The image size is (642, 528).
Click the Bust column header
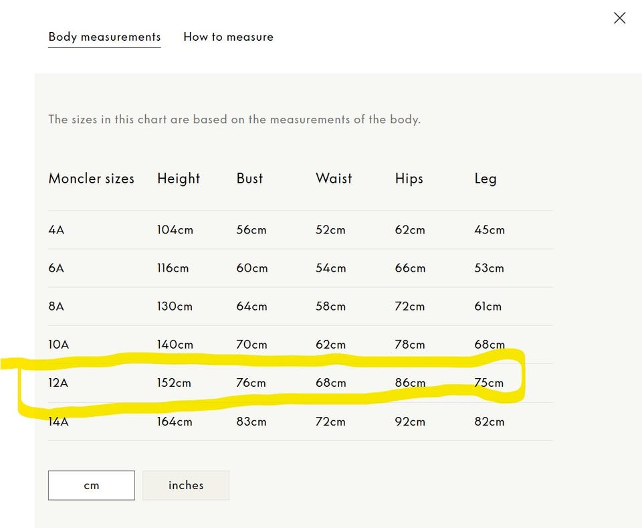249,179
